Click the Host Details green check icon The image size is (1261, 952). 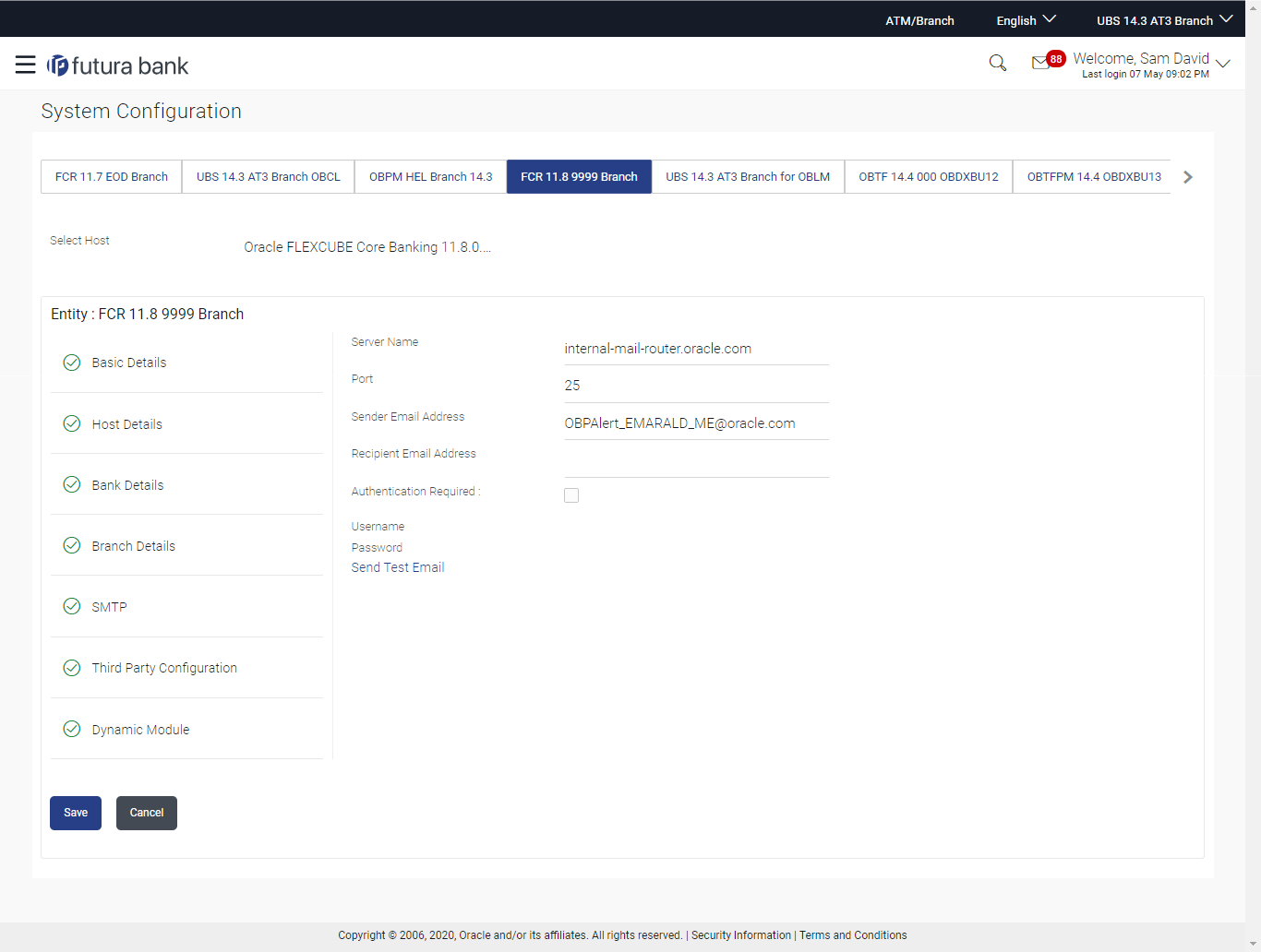click(x=72, y=423)
